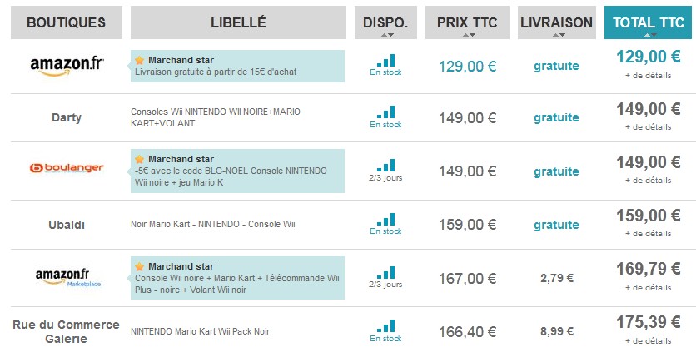Screen dimensions: 696x352
Task: Open Rue du Commerce Galerie store link
Action: pyautogui.click(x=66, y=331)
